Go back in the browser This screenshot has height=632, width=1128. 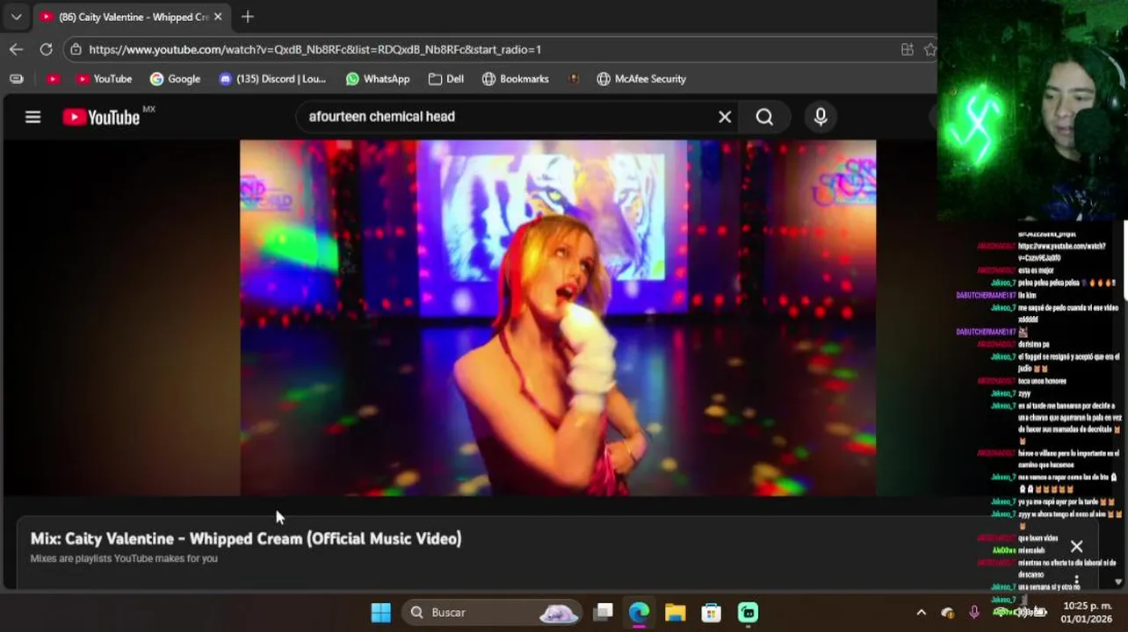16,50
